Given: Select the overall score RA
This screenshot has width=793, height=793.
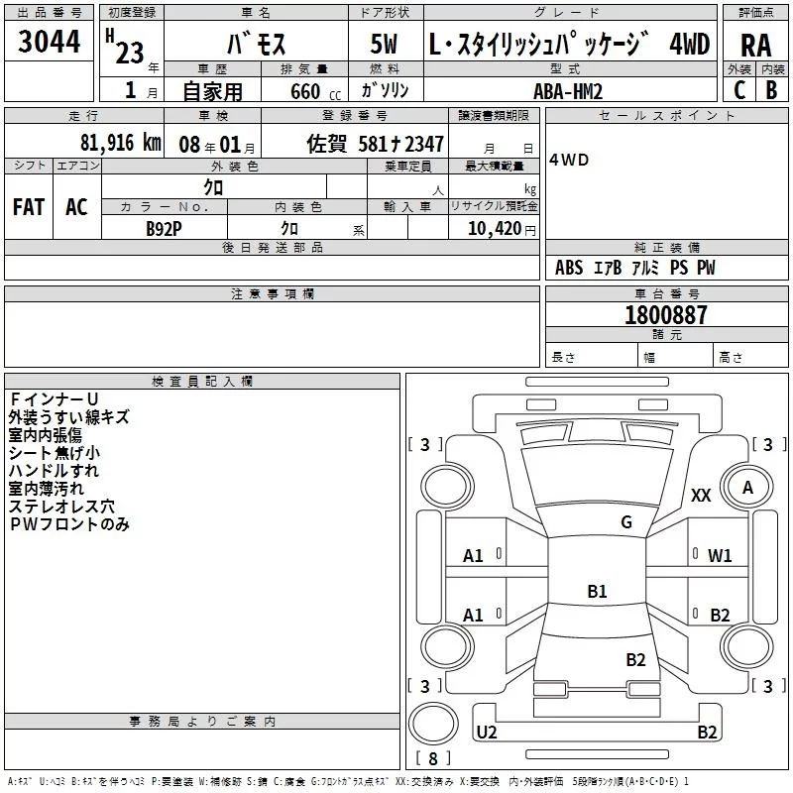Looking at the screenshot, I should point(755,46).
